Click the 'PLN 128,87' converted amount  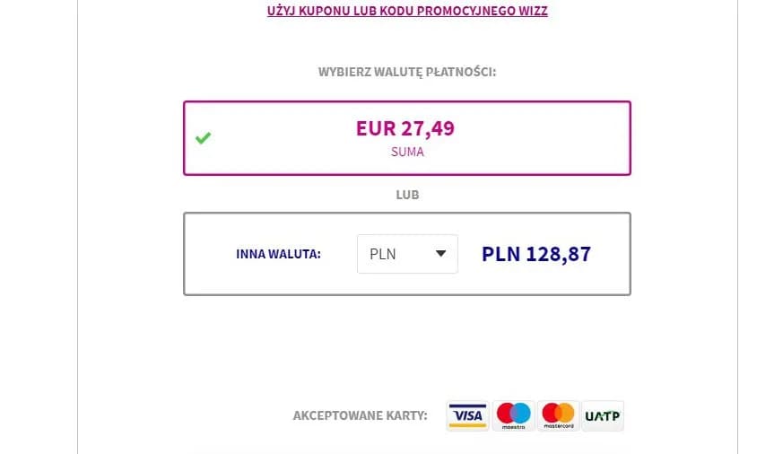click(x=536, y=254)
